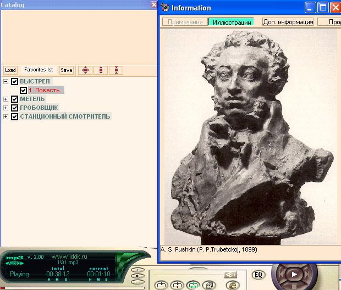341x290 pixels.
Task: Open the EQ equalizer
Action: (258, 275)
